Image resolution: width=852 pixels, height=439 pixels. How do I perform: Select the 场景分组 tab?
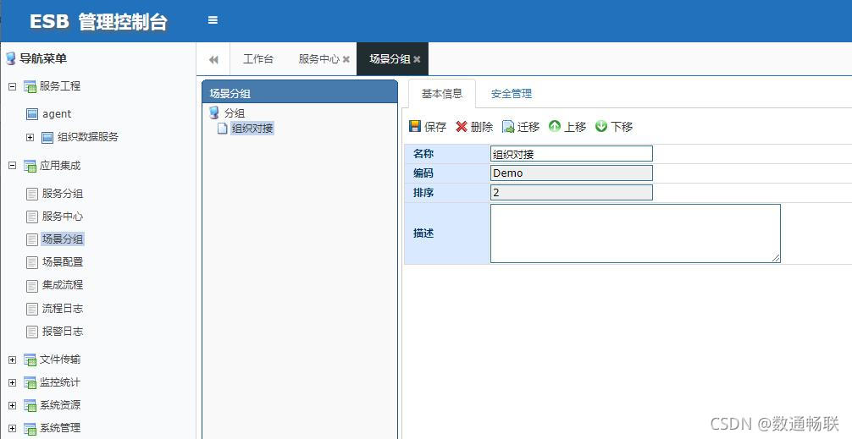click(x=390, y=59)
